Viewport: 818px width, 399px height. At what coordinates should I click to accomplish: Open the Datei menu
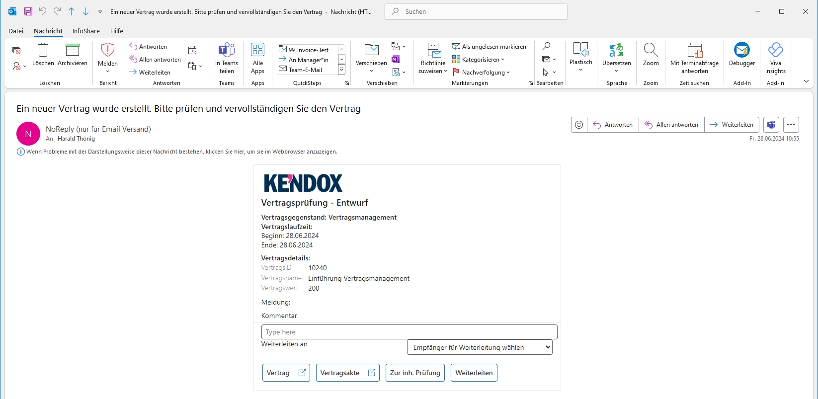(16, 31)
